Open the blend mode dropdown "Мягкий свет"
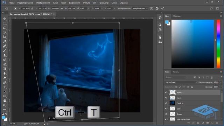224x126 pixels. tap(181, 82)
